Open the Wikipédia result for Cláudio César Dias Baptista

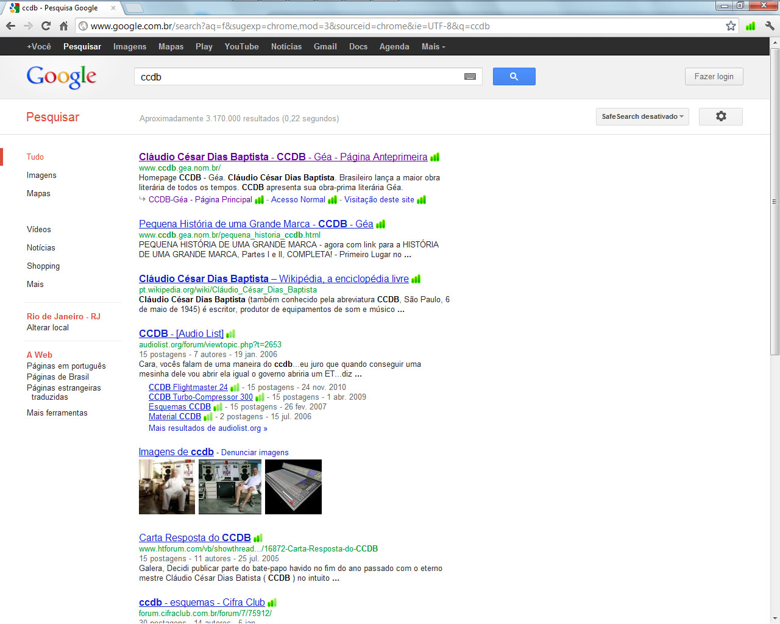click(274, 278)
